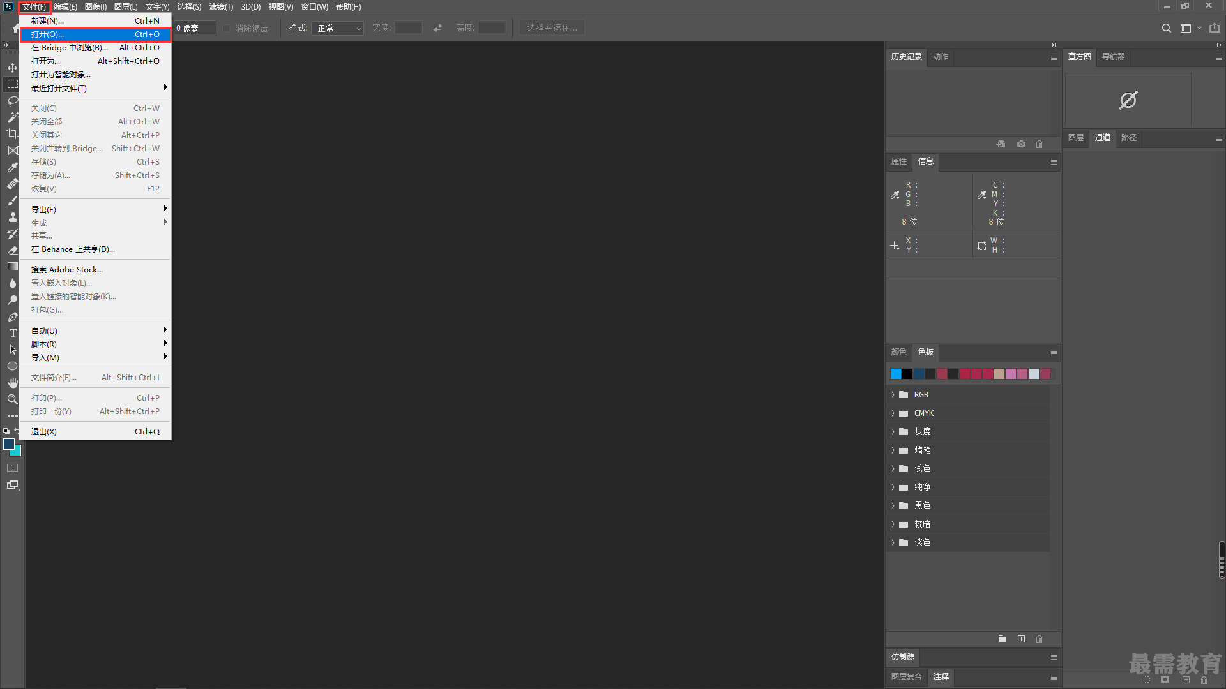Switch to the 通道 tab

pos(1102,138)
